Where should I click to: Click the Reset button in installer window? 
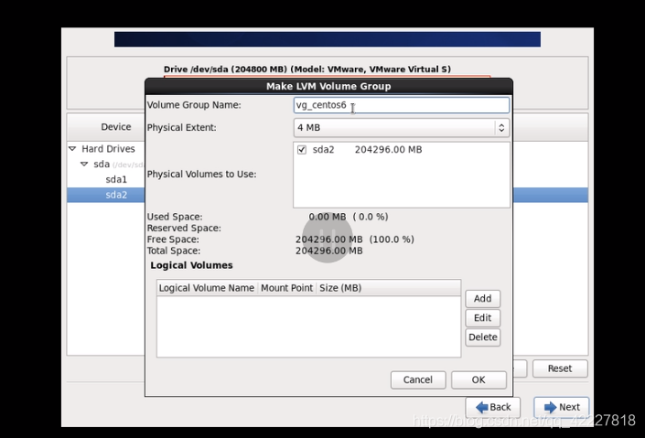click(x=560, y=369)
